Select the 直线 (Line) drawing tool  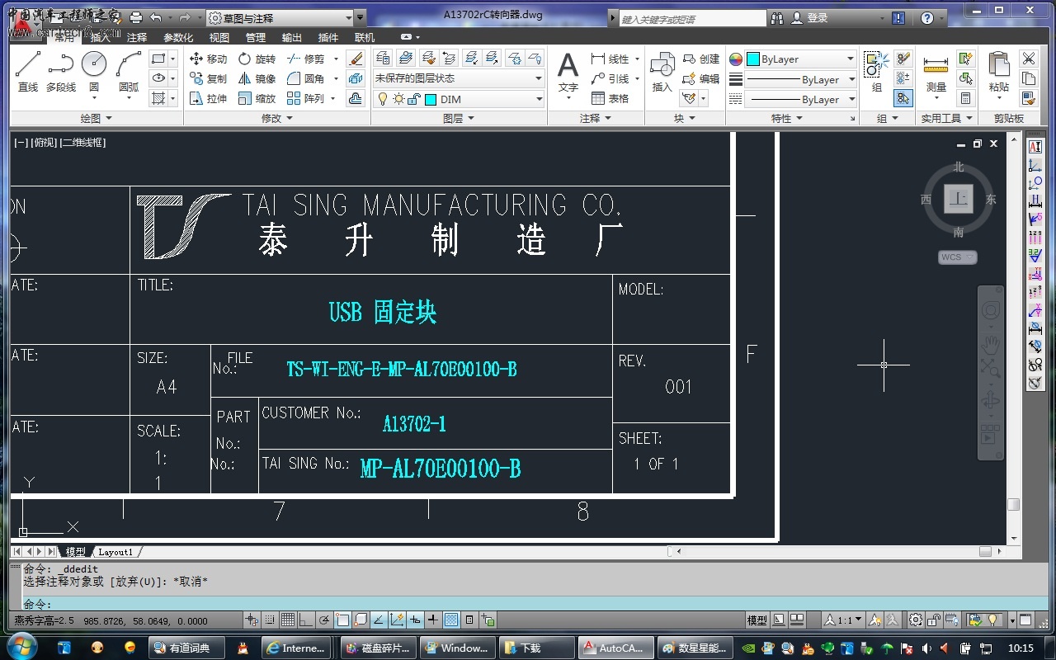(x=28, y=72)
